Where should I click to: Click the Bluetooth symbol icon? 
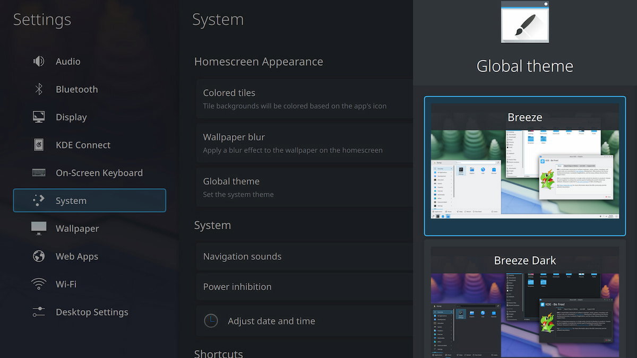tap(39, 89)
